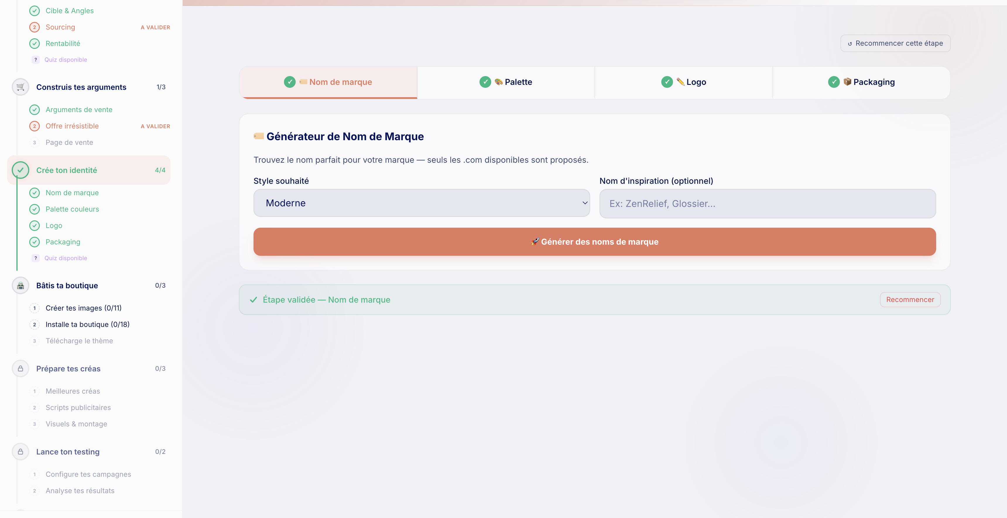Image resolution: width=1007 pixels, height=518 pixels.
Task: Open the Style souhaité dropdown showing Moderne
Action: click(422, 203)
